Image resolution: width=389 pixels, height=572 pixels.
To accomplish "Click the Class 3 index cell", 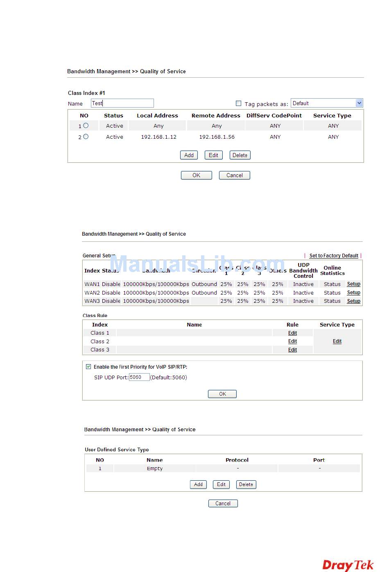I will click(100, 350).
